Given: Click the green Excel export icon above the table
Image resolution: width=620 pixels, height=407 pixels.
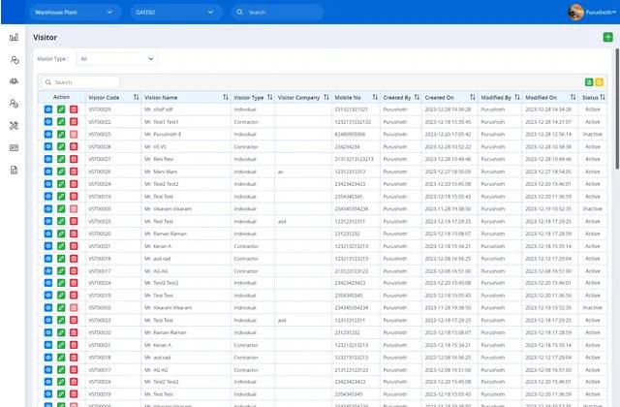Looking at the screenshot, I should click(589, 82).
